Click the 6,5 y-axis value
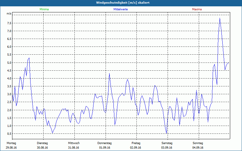This screenshot has width=242, height=151. [x=9, y=39]
